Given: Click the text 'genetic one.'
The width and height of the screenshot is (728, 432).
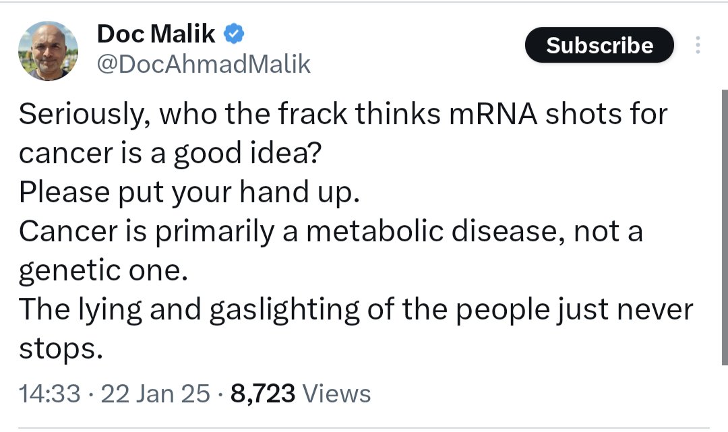Looking at the screenshot, I should [104, 271].
